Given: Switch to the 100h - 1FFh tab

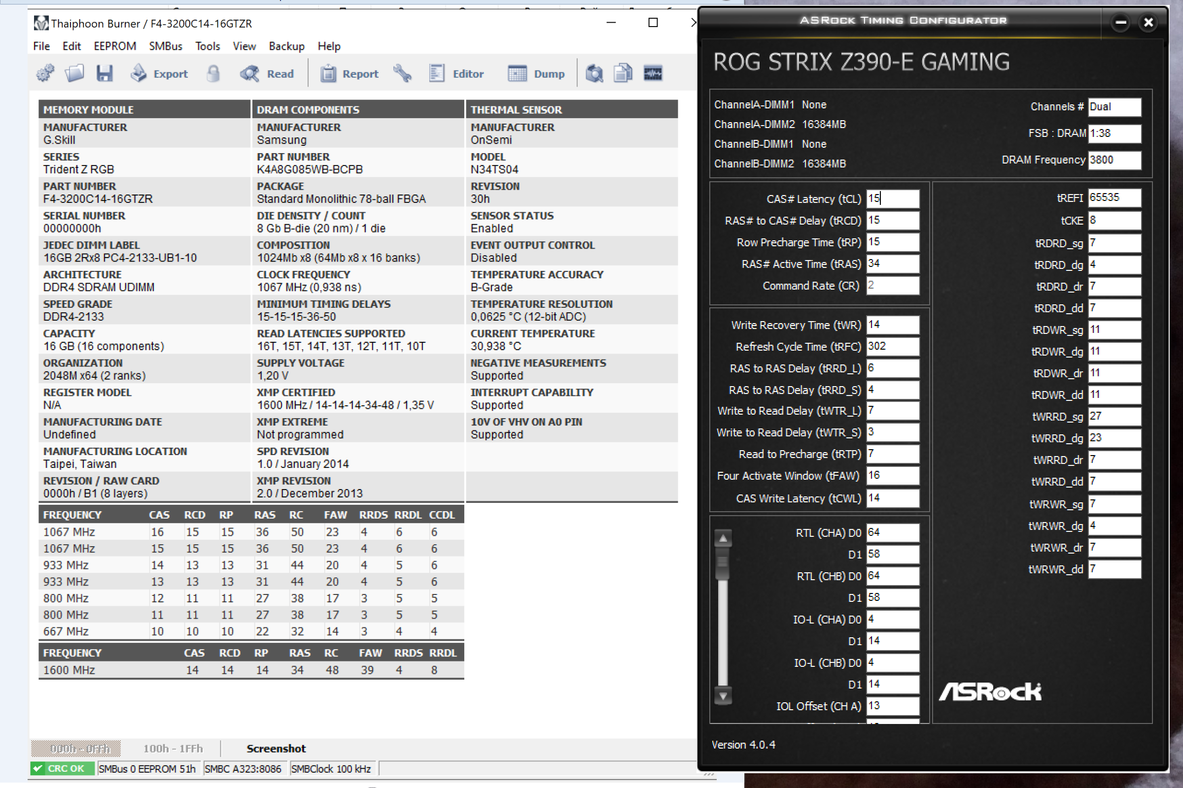Looking at the screenshot, I should [173, 748].
